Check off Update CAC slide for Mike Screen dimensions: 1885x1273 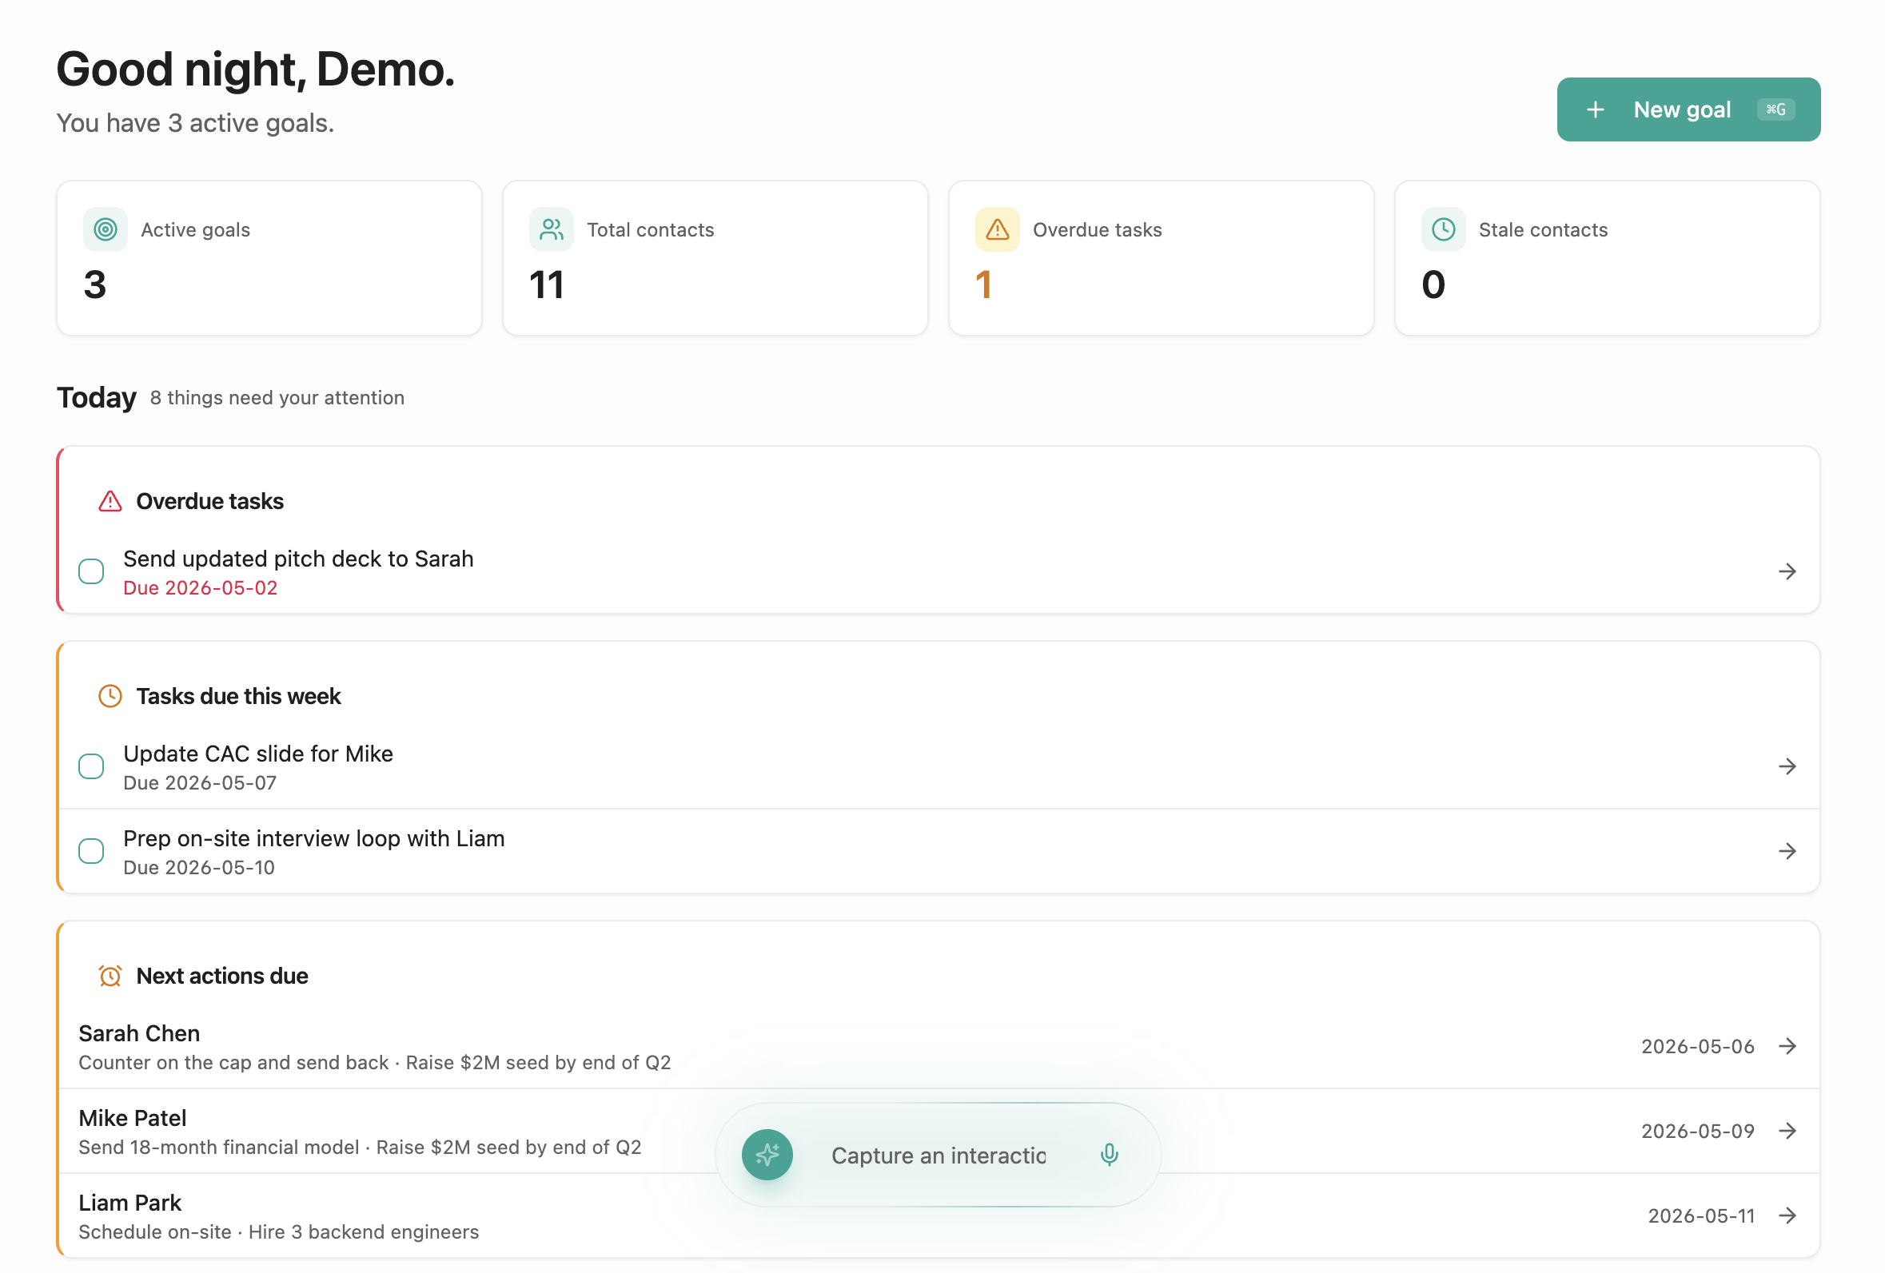point(91,766)
